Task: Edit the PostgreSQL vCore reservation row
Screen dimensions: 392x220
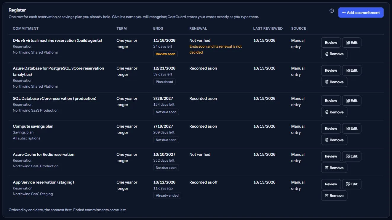Action: tap(352, 70)
